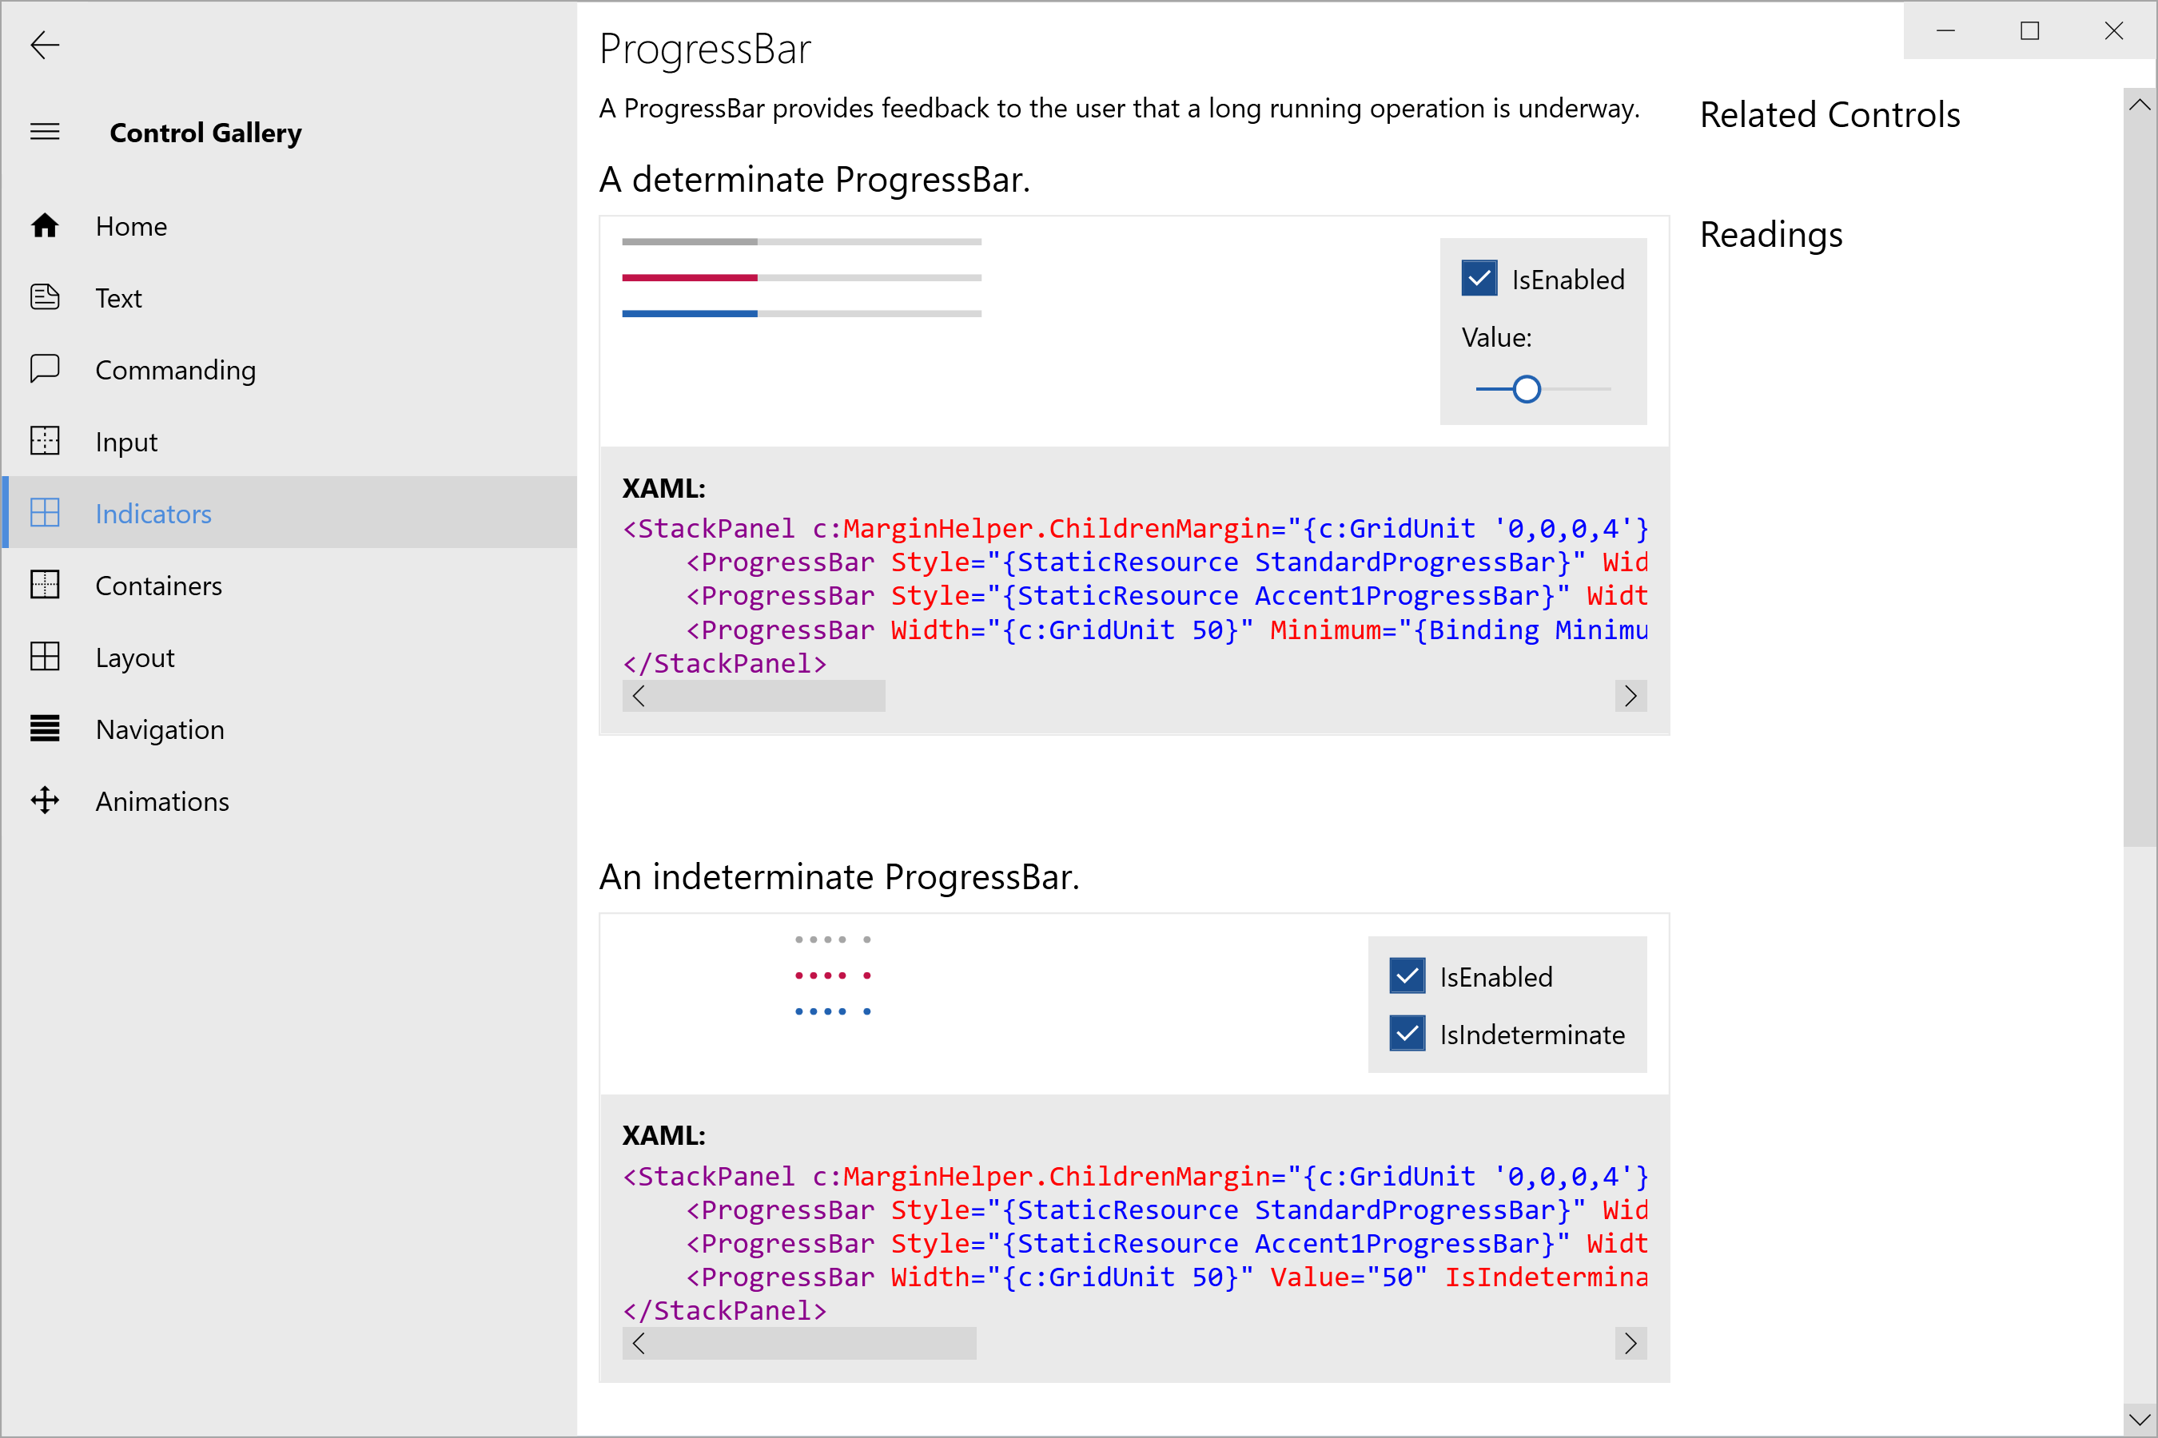
Task: Select Layout in the navigation menu
Action: pyautogui.click(x=134, y=657)
